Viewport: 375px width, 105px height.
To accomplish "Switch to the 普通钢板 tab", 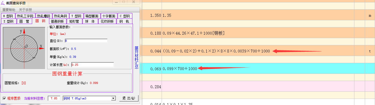I will point(57,21).
